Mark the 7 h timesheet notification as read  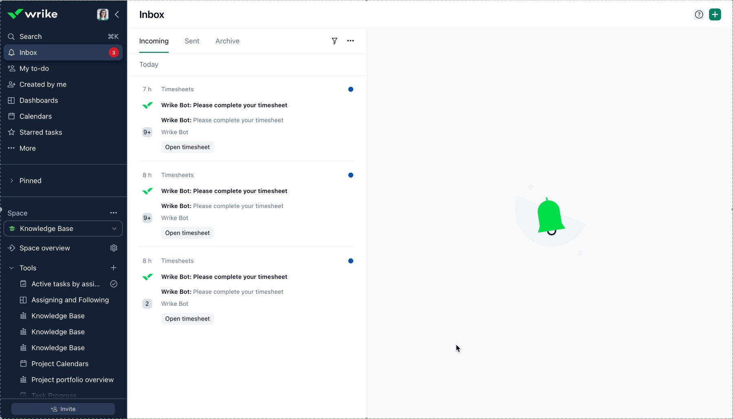pyautogui.click(x=351, y=90)
